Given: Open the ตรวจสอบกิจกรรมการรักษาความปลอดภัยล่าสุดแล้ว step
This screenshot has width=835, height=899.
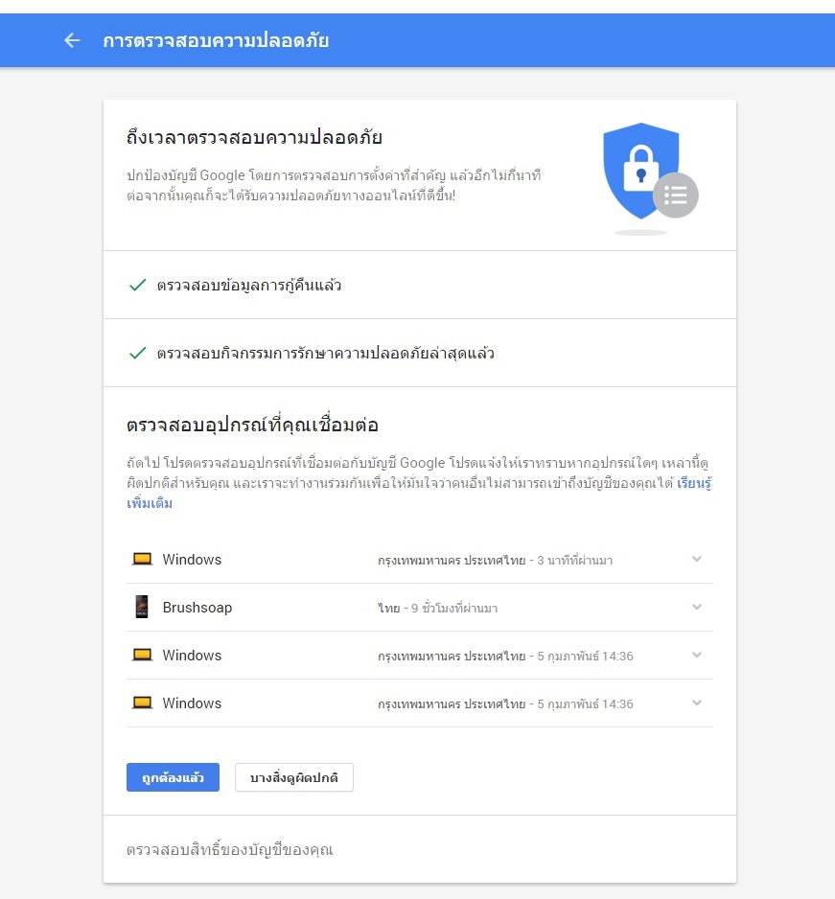Looking at the screenshot, I should coord(326,354).
